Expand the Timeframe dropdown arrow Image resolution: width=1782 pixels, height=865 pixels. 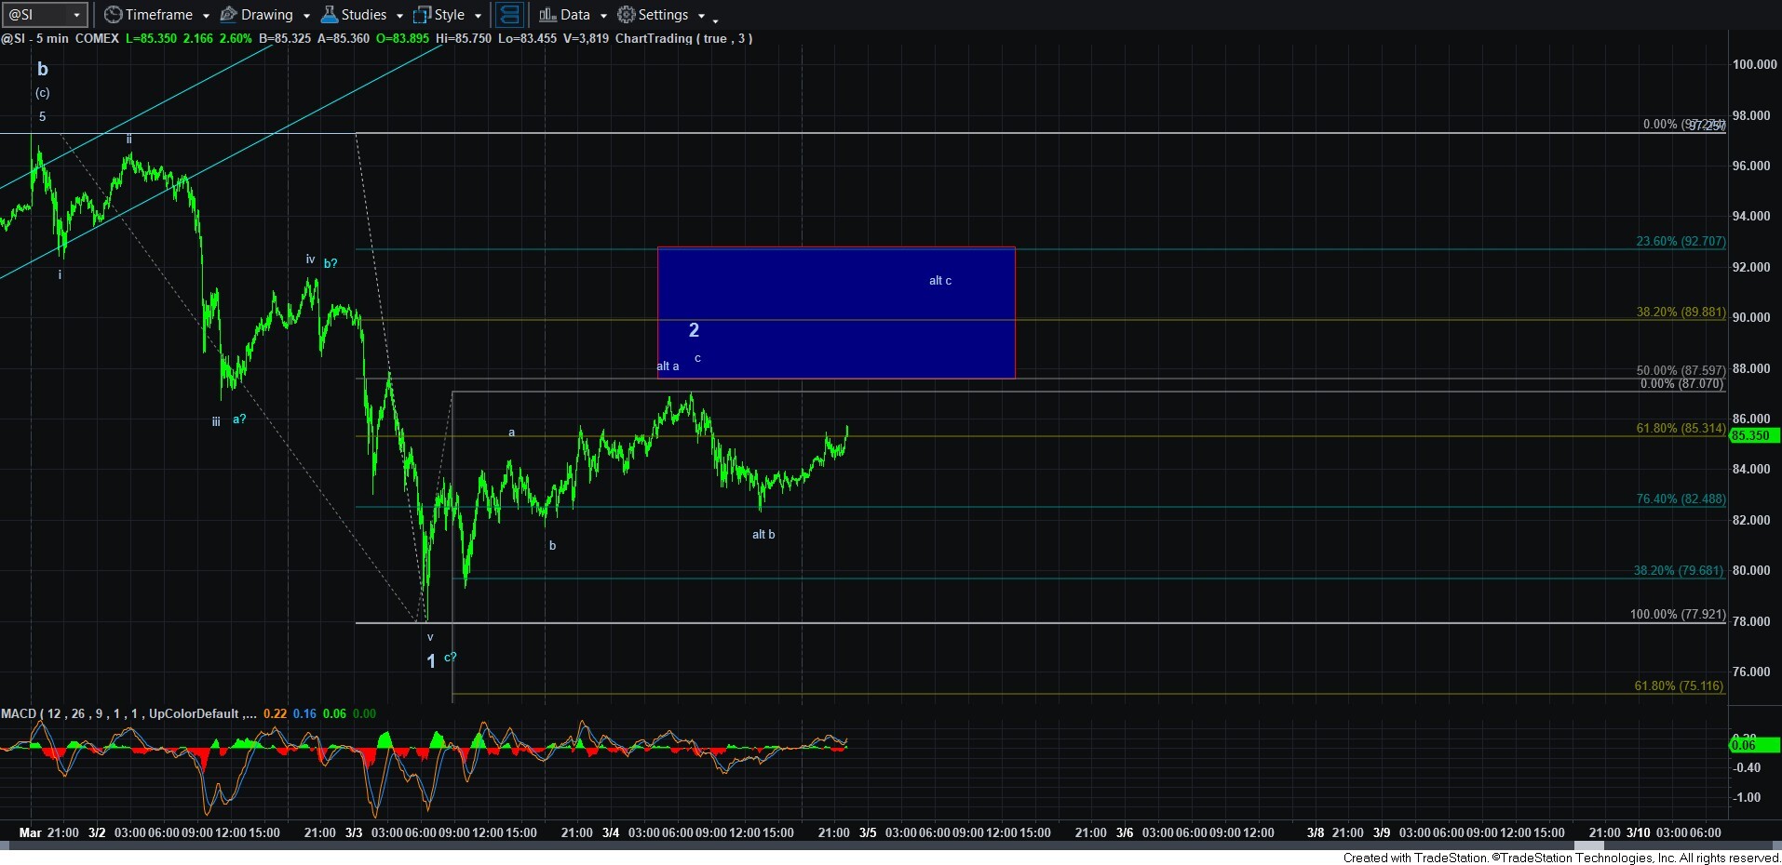pyautogui.click(x=206, y=16)
